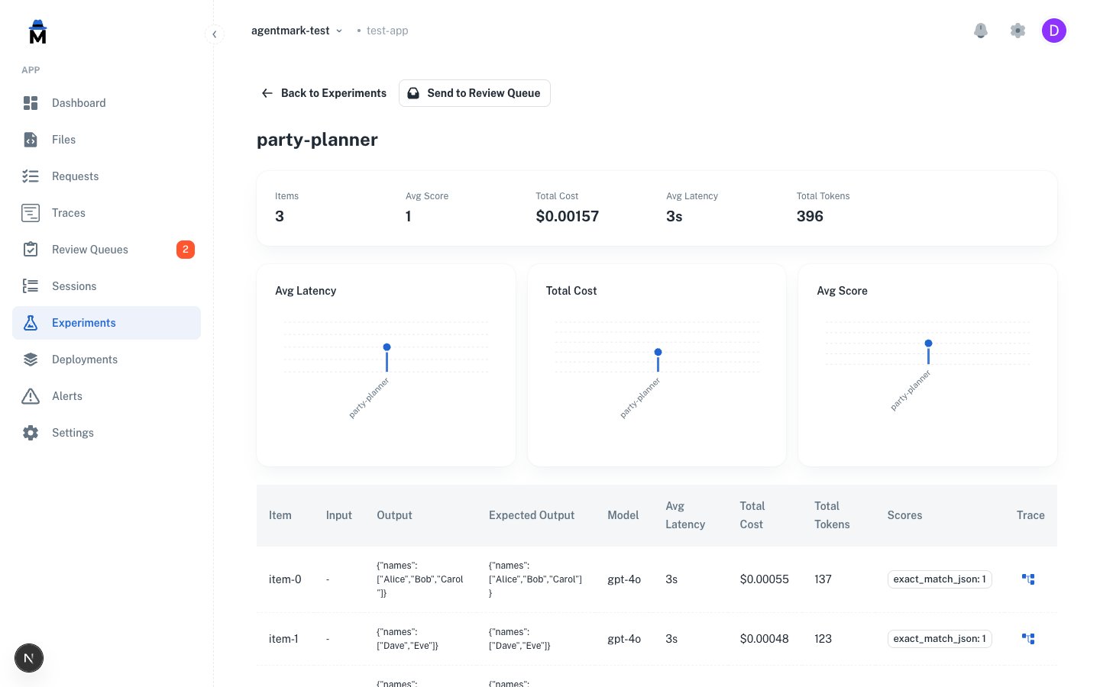Click the $0.00048 cost cell
Viewport: 1100px width, 687px height.
coord(765,639)
